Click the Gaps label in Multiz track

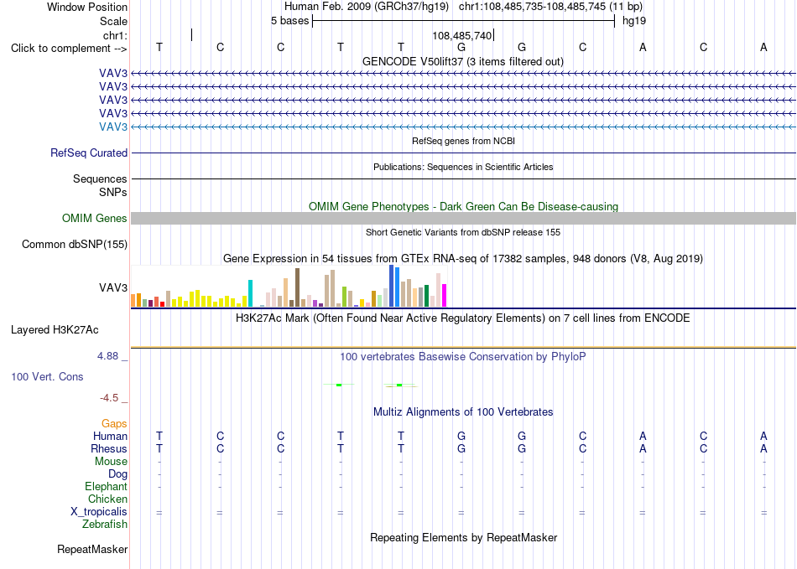(x=114, y=423)
